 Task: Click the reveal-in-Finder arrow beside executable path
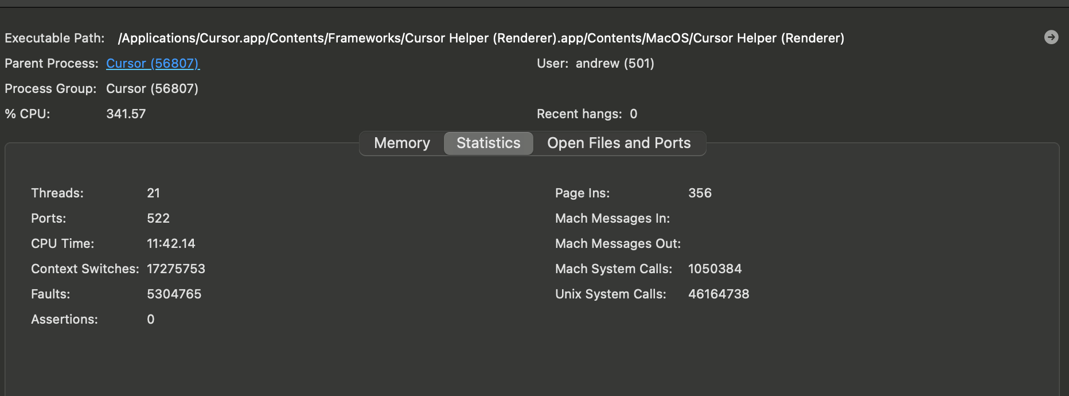point(1051,37)
